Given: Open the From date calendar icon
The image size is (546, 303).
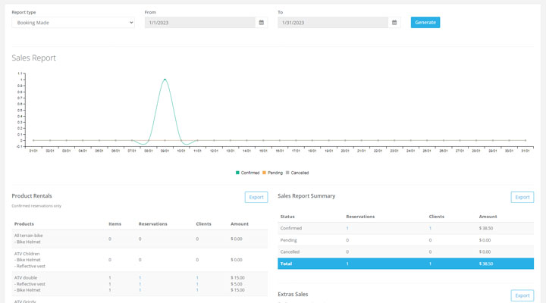Looking at the screenshot, I should [x=261, y=23].
